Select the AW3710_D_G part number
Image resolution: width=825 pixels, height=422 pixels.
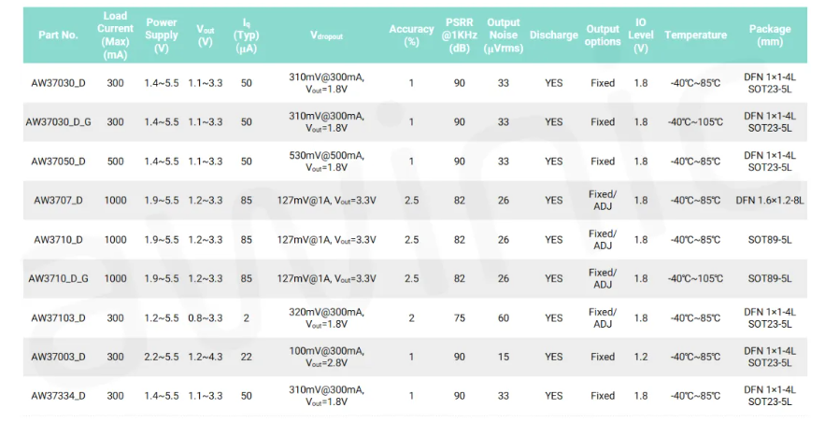[58, 278]
